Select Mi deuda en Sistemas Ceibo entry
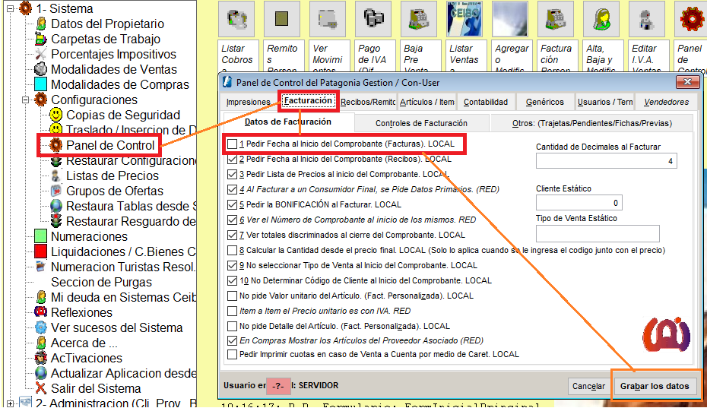707x408 pixels. coord(123,297)
